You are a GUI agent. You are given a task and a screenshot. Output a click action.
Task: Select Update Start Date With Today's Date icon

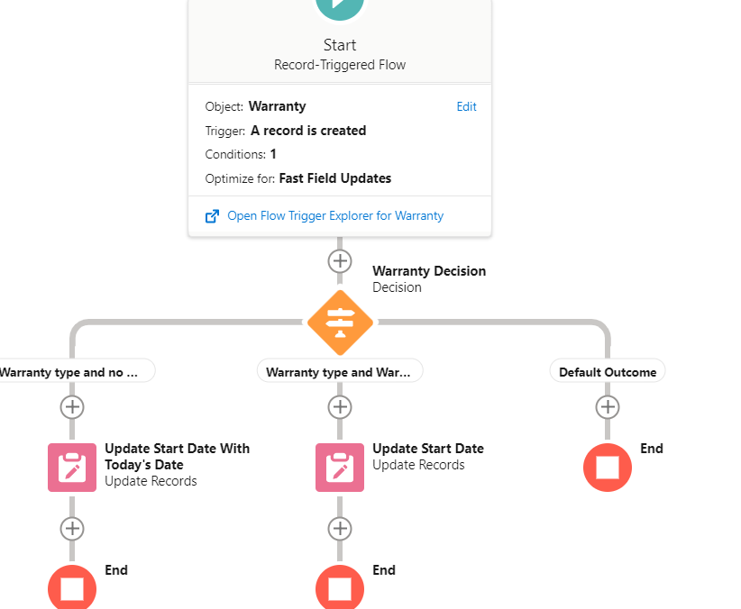(x=72, y=468)
